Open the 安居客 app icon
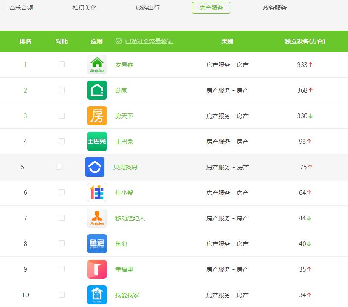348x307 pixels. point(97,64)
